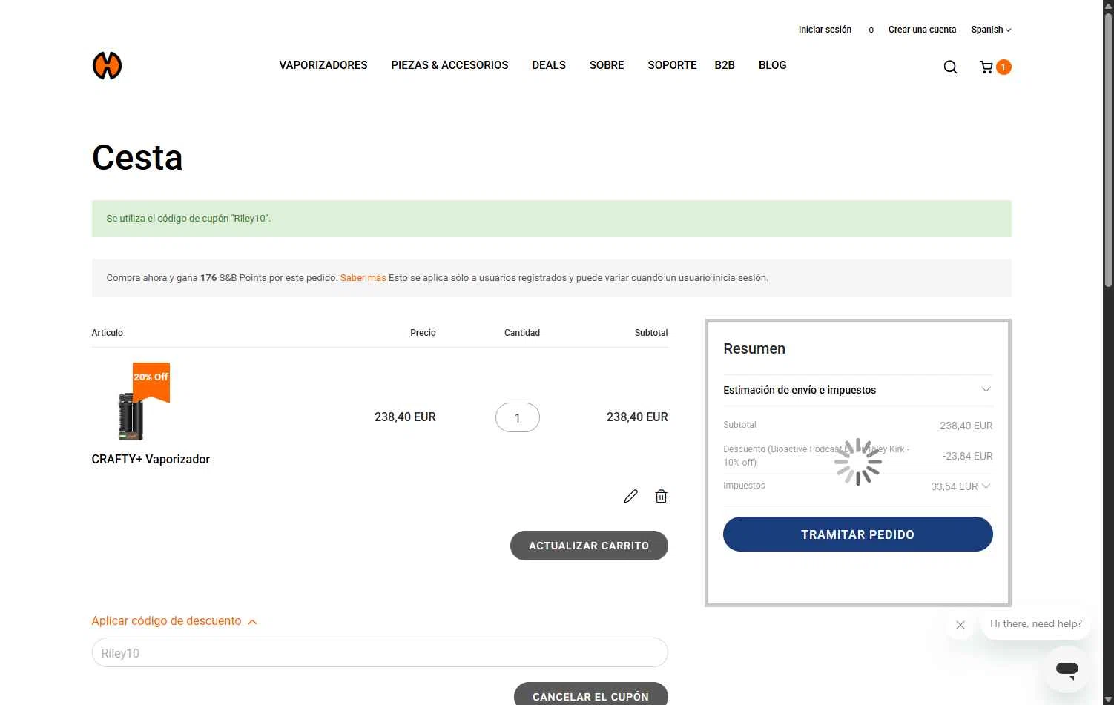
Task: Click the coupon "Riley10" success message
Action: pyautogui.click(x=552, y=219)
